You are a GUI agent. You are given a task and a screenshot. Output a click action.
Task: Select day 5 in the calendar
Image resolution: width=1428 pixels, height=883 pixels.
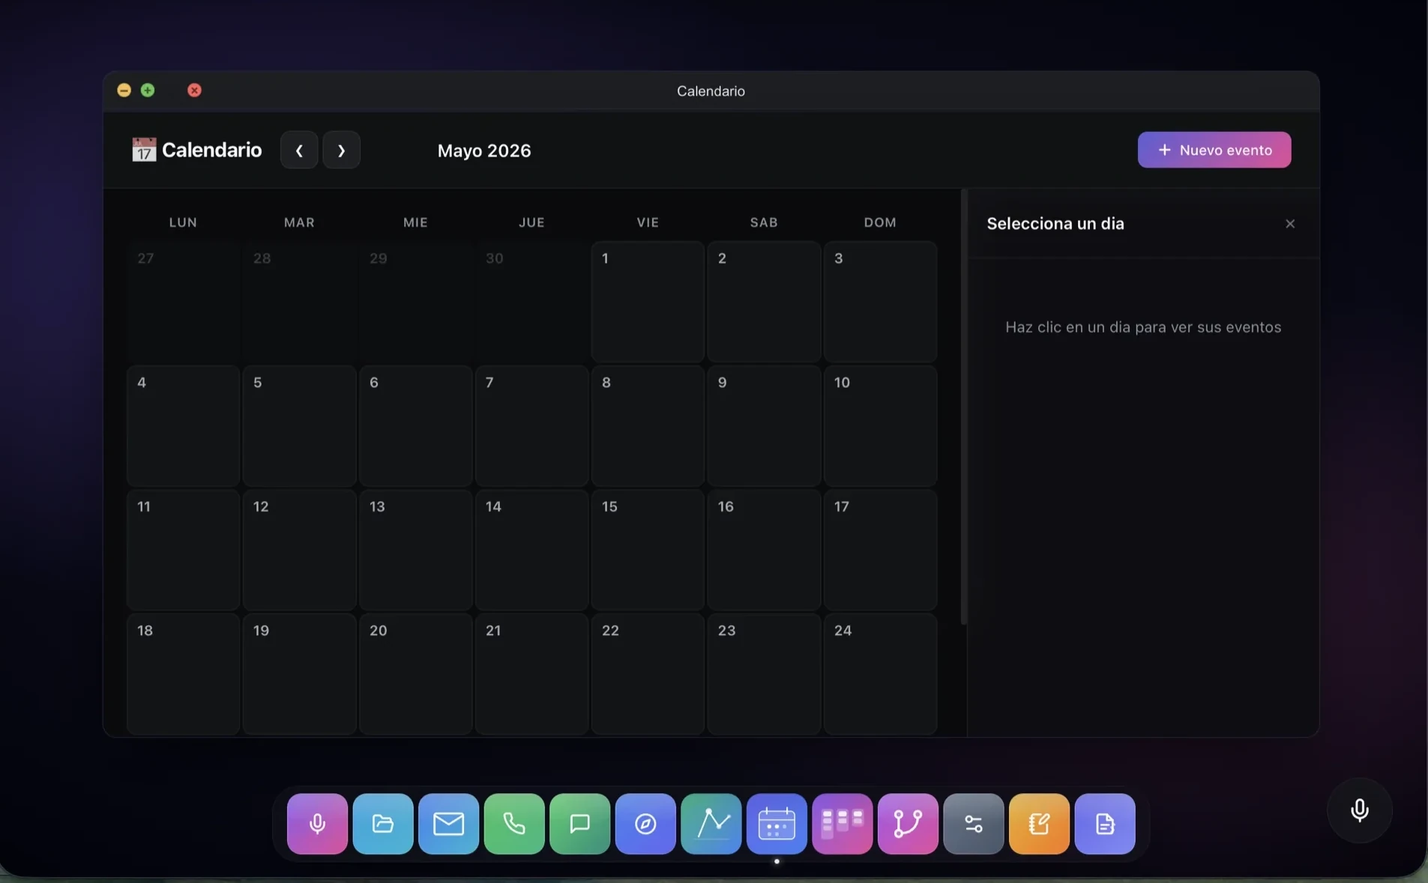[x=299, y=426]
